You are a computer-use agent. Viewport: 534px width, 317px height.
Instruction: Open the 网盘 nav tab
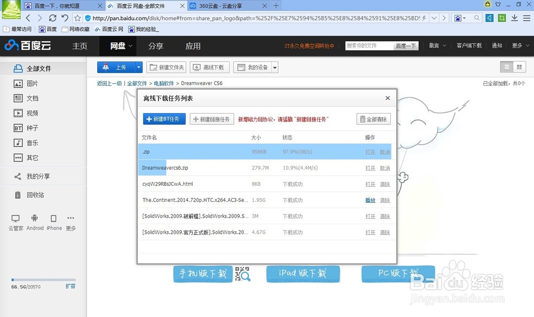click(118, 46)
